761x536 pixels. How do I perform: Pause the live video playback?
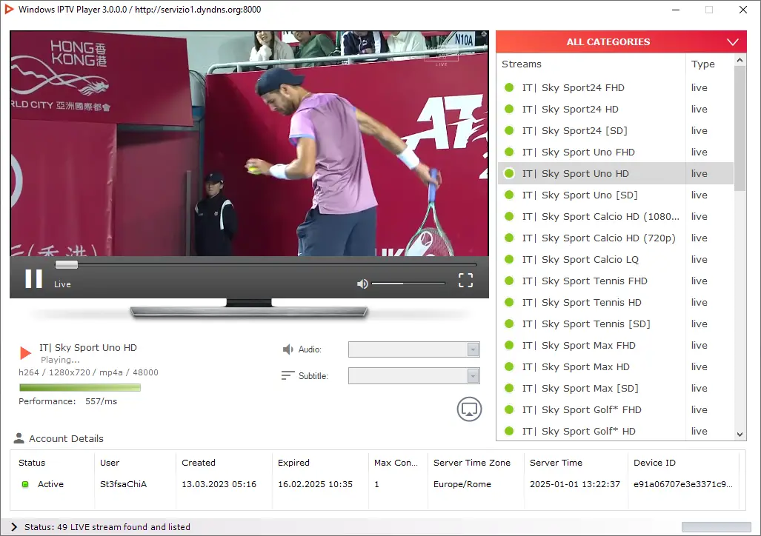tap(33, 279)
